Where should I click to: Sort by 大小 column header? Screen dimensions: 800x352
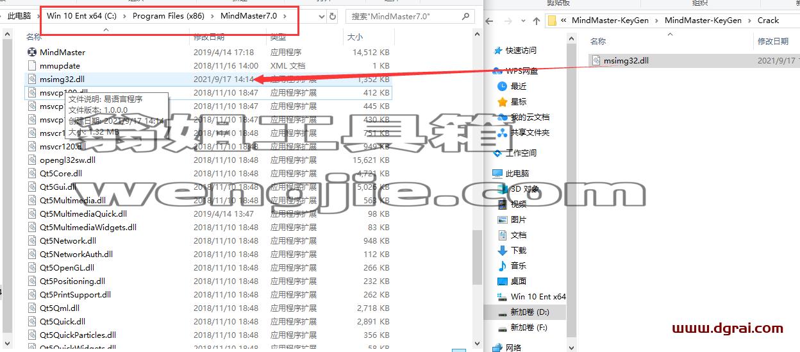(x=354, y=37)
